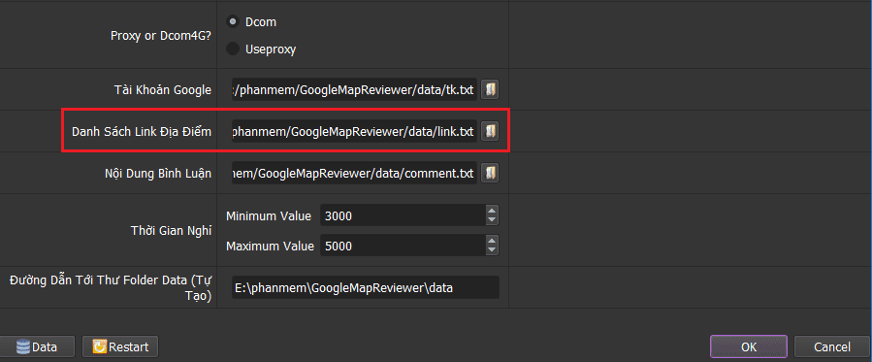Click the Maximum Value 5000 field

coord(403,246)
